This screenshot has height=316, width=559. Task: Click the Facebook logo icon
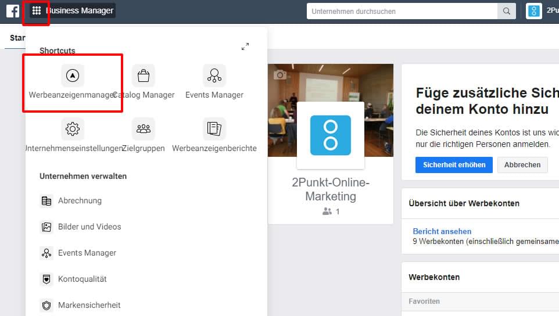point(13,11)
